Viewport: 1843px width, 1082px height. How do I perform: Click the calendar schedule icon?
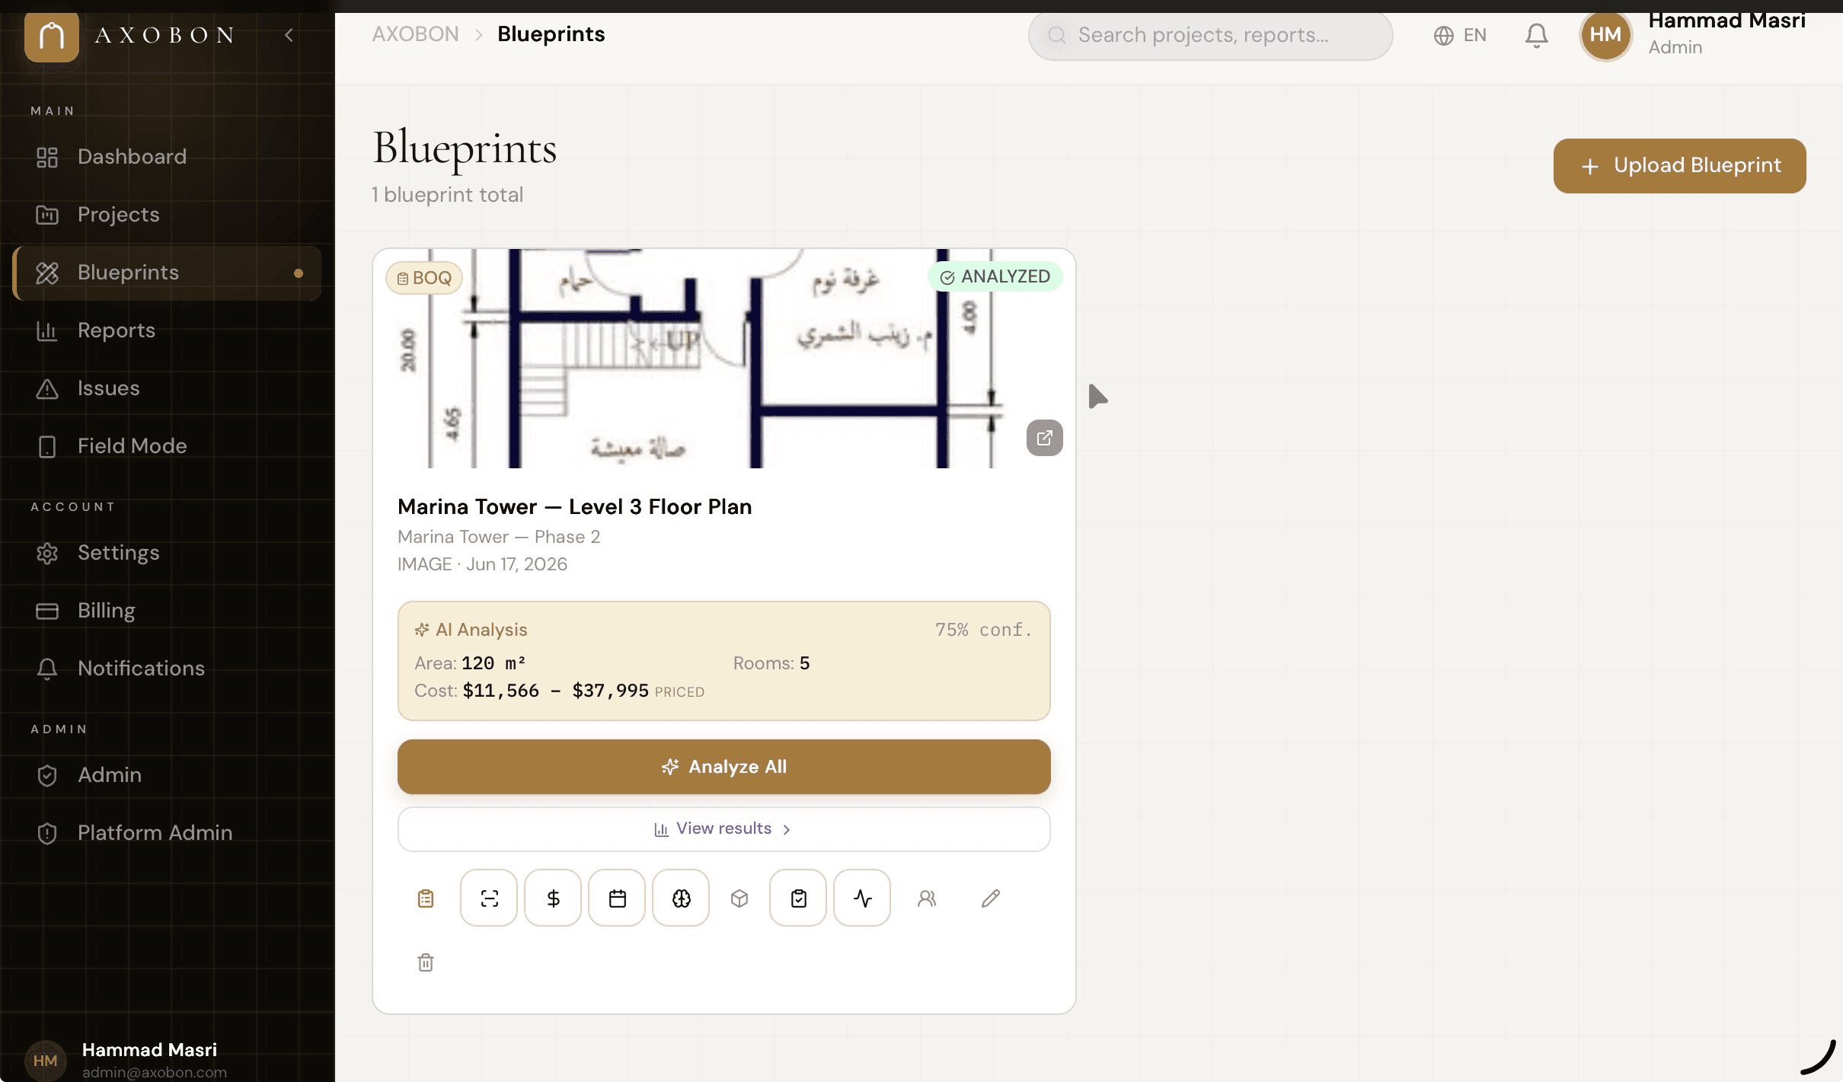click(617, 898)
